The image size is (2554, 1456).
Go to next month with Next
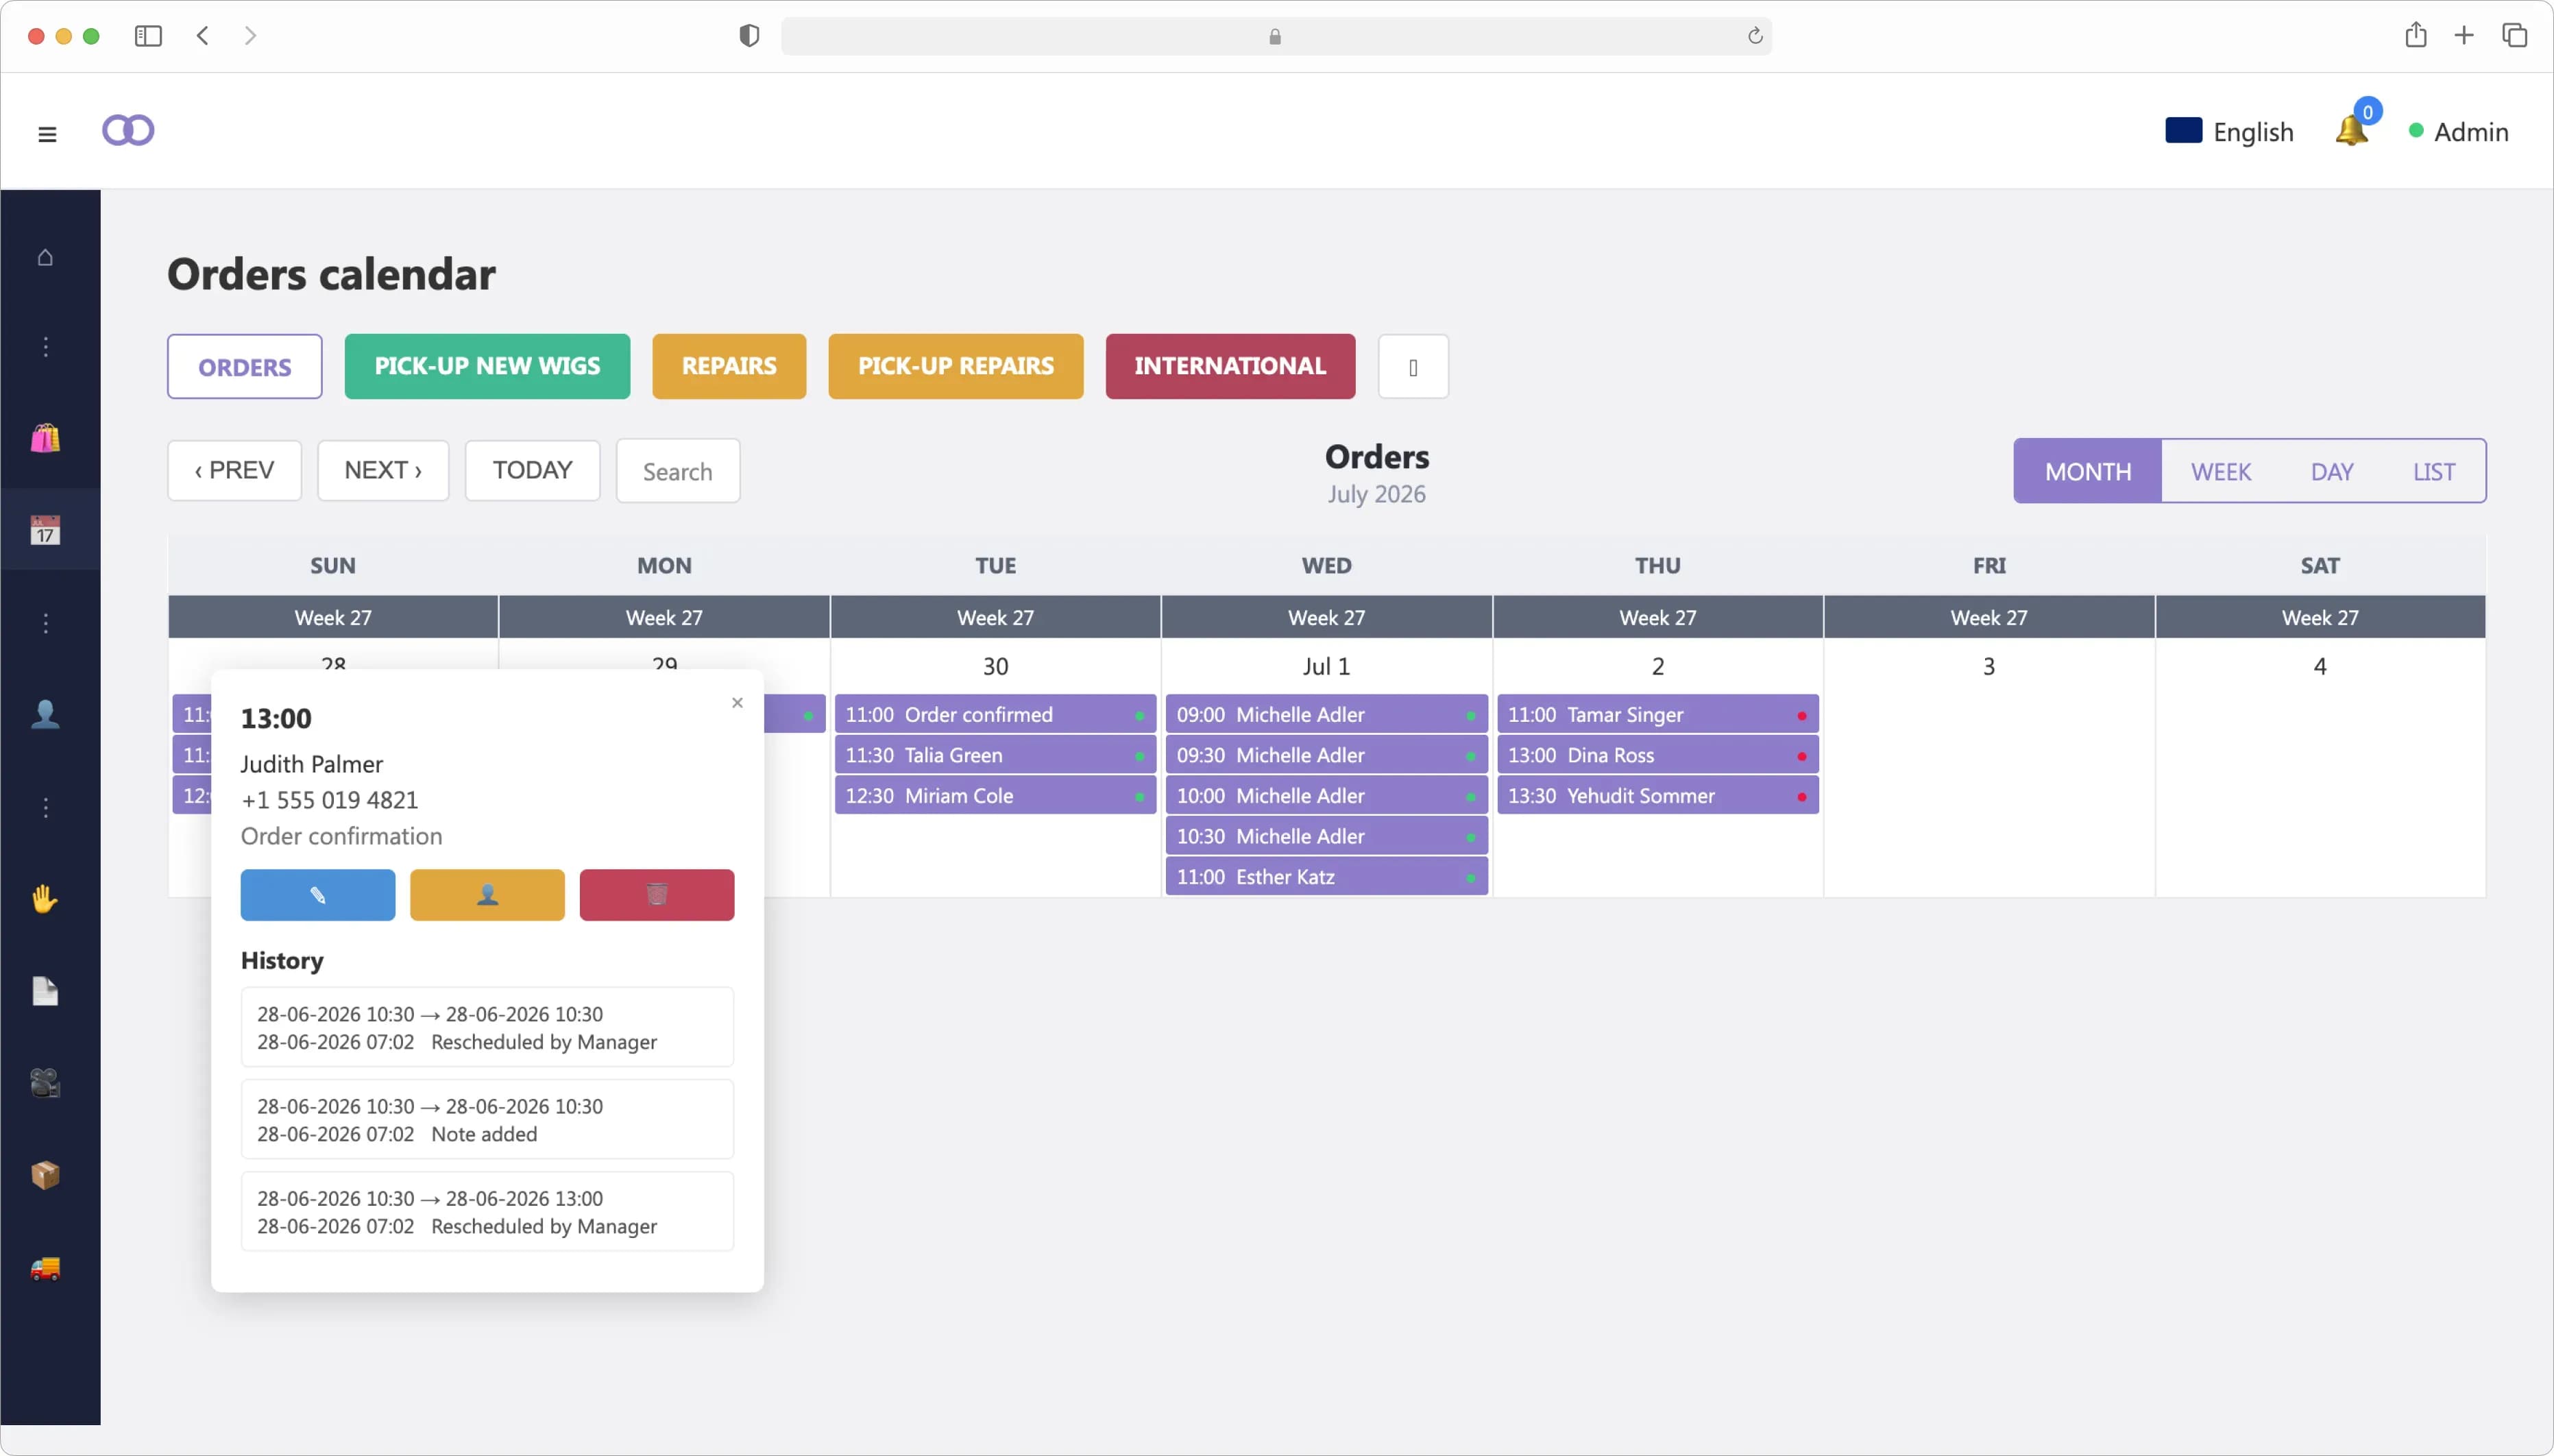[x=383, y=470]
